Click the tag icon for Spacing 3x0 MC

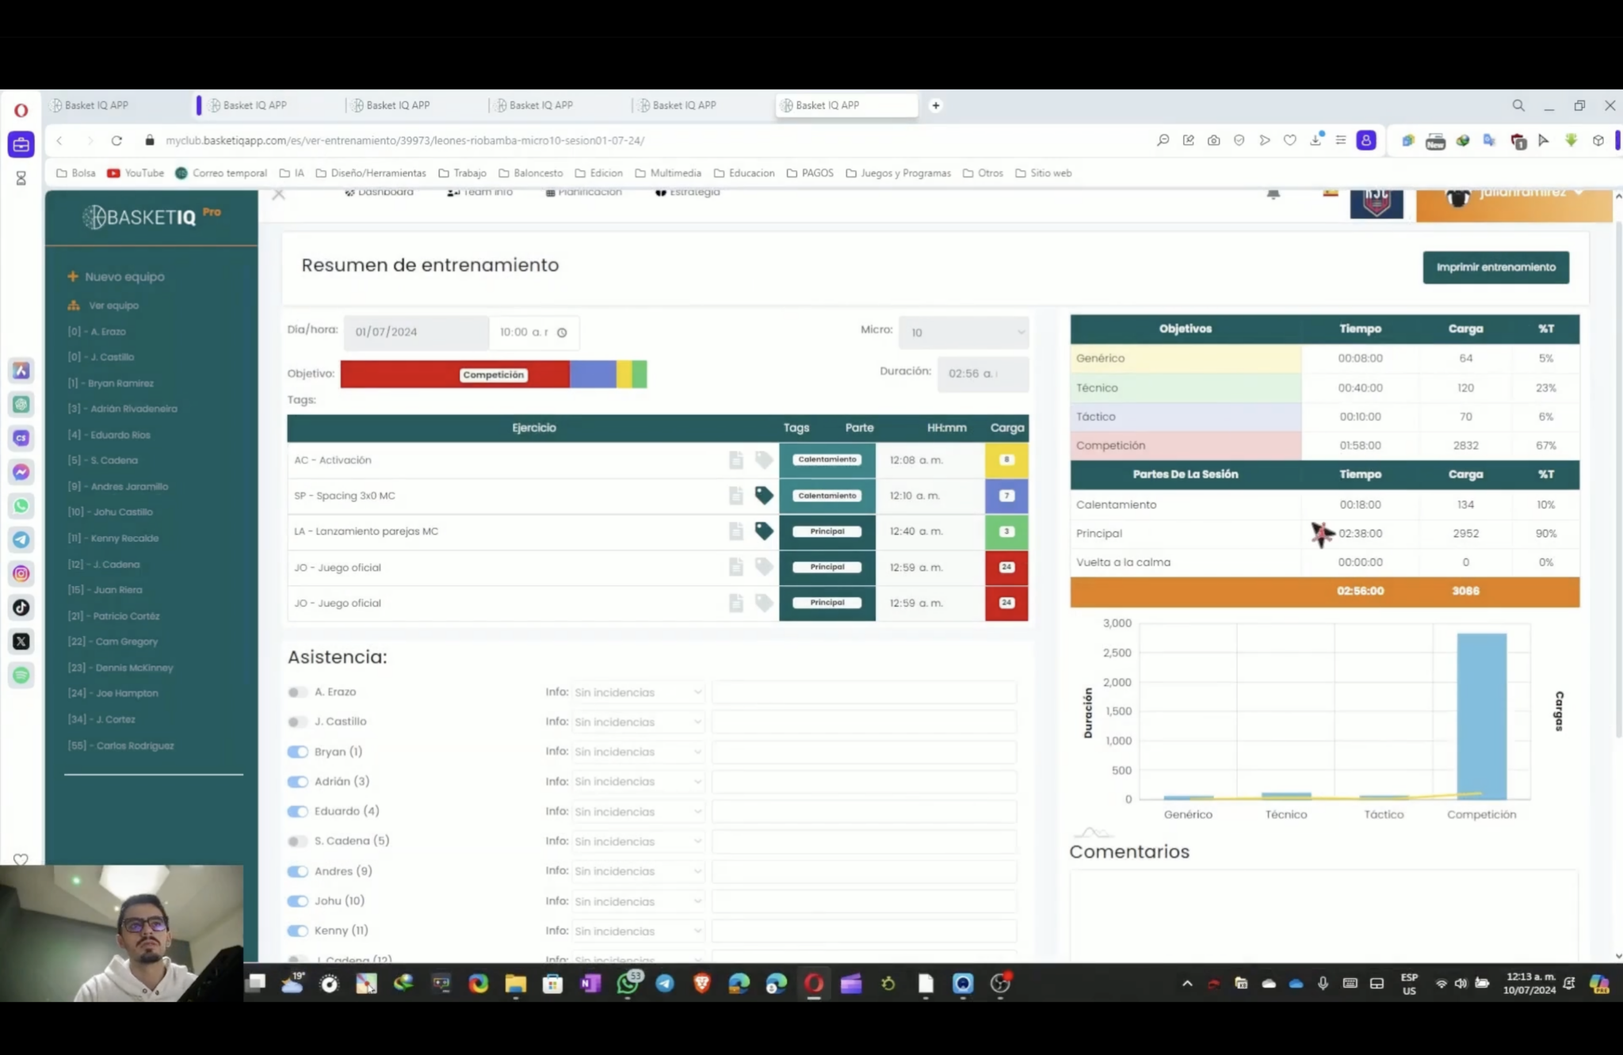point(764,495)
